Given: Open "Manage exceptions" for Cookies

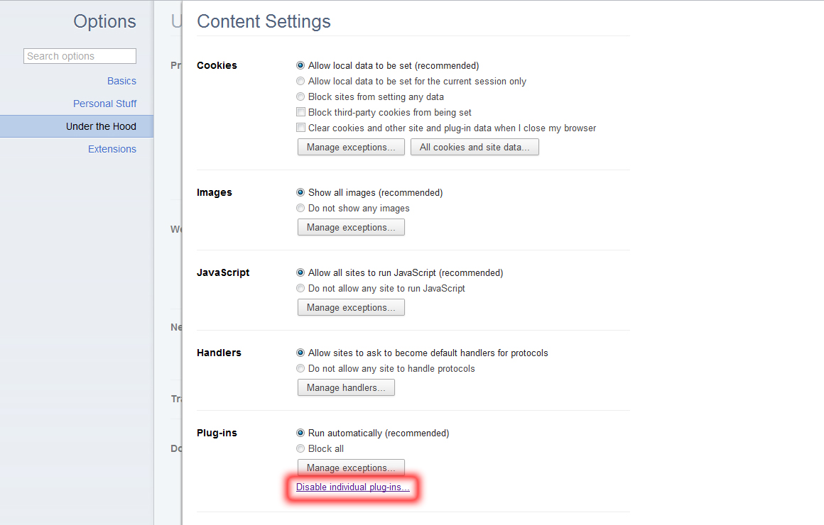Looking at the screenshot, I should pos(351,147).
